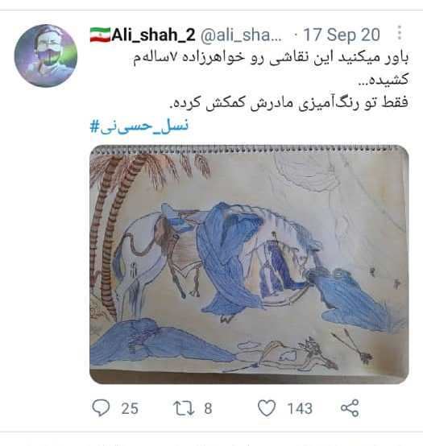Click the last line of tweet text
This screenshot has height=446, width=423.
coord(289,103)
